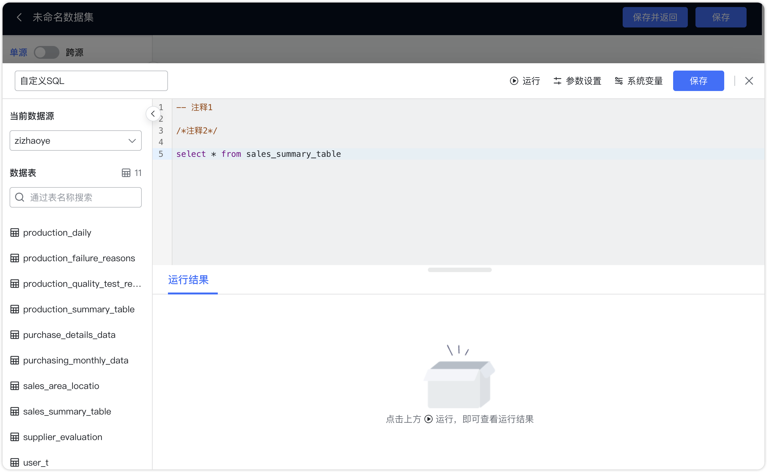Click the play icon next to 运行

pyautogui.click(x=514, y=81)
